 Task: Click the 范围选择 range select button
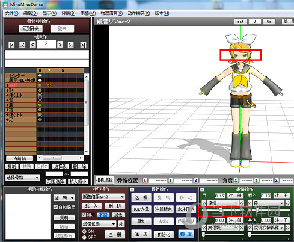click(55, 181)
